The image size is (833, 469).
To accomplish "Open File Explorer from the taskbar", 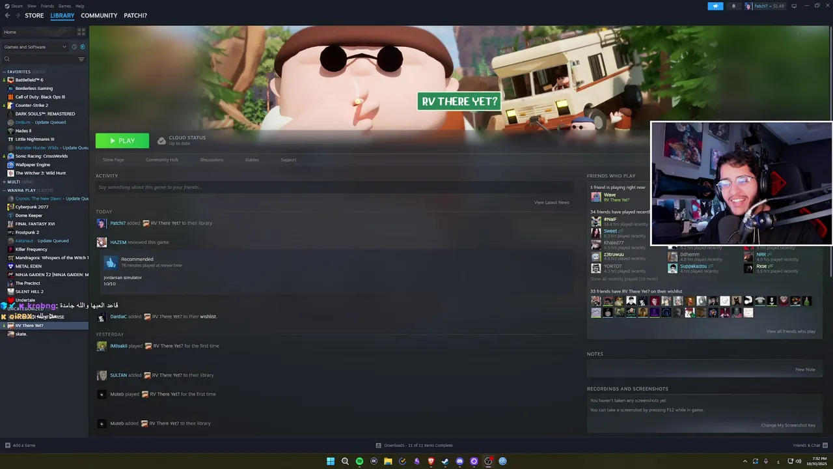I will point(388,461).
